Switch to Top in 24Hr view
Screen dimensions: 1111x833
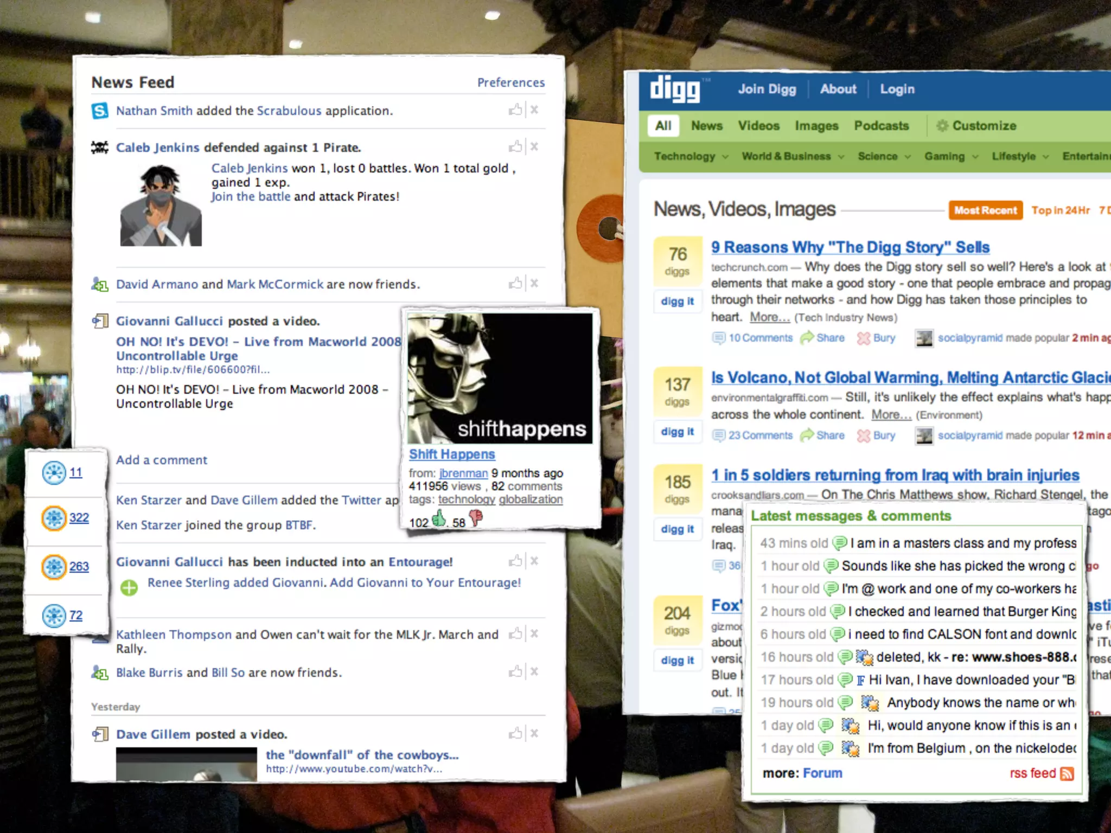tap(1060, 210)
